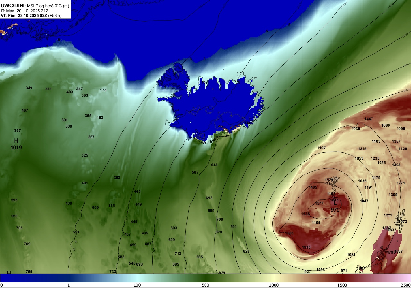
Task: Click the 1535 height label
Action: [x=305, y=214]
